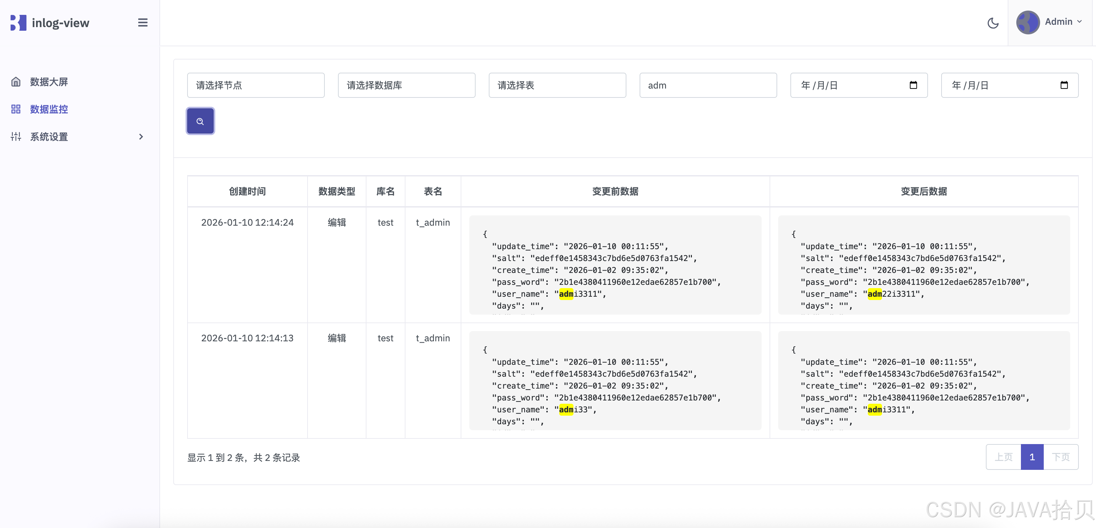
Task: Open the 请选择节点 dropdown
Action: pyautogui.click(x=256, y=86)
